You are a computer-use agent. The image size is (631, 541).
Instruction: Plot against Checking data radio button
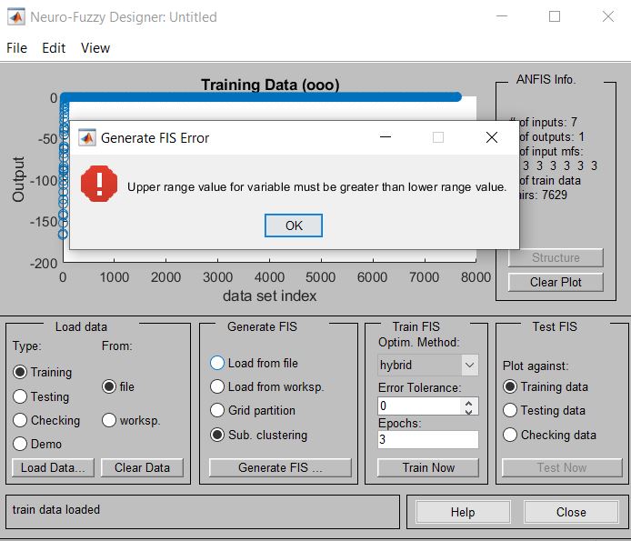pyautogui.click(x=510, y=435)
